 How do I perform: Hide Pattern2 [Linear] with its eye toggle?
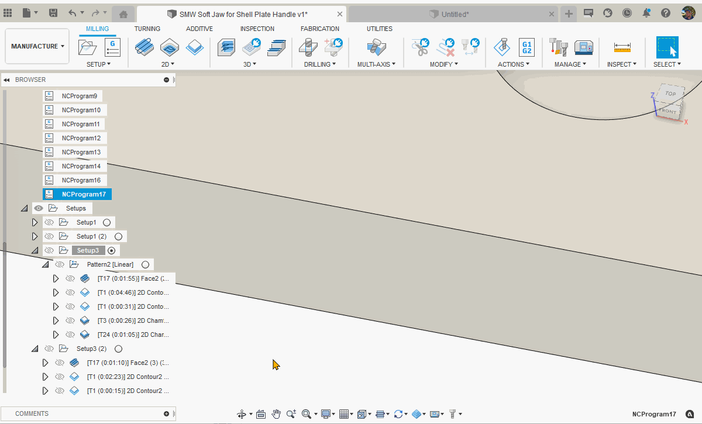[59, 264]
